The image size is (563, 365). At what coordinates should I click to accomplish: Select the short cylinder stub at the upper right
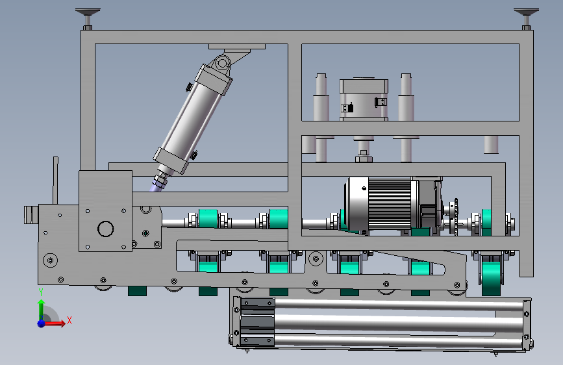(x=491, y=144)
